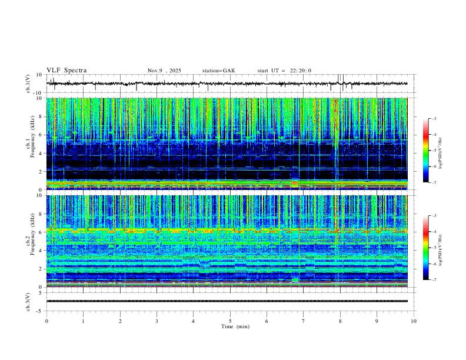This screenshot has width=466, height=360.
Task: Click the time axis tick label "8"
Action: (x=340, y=321)
